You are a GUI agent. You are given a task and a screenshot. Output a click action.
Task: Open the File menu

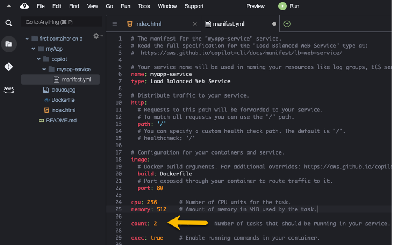pyautogui.click(x=41, y=6)
